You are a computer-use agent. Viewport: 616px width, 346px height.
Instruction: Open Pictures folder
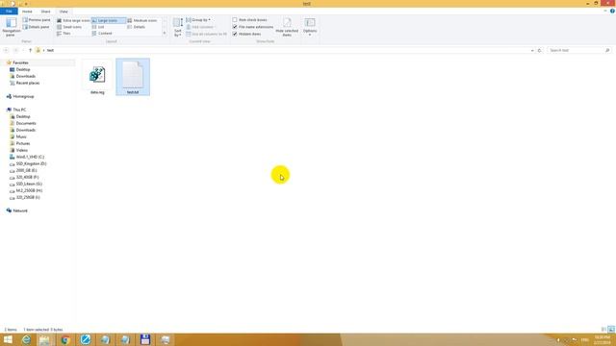tap(23, 143)
